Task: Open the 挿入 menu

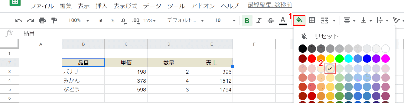Action: [101, 6]
